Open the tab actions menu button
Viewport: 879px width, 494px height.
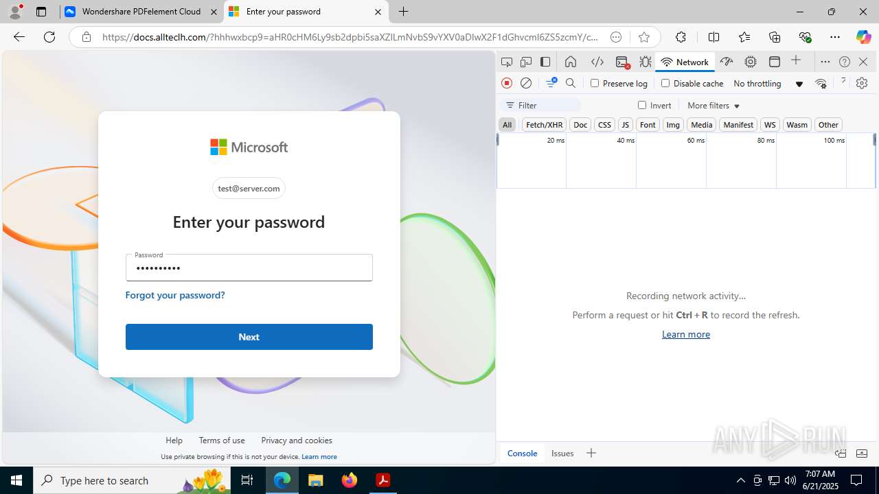coord(41,12)
